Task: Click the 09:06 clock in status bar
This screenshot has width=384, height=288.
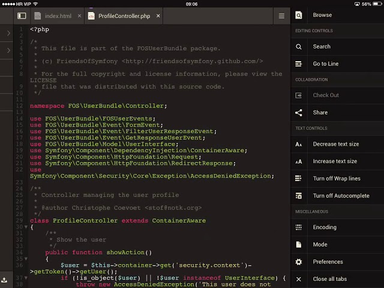Action: tap(191, 4)
